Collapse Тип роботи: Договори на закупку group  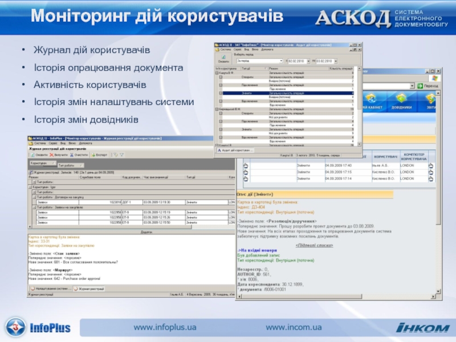(34, 197)
